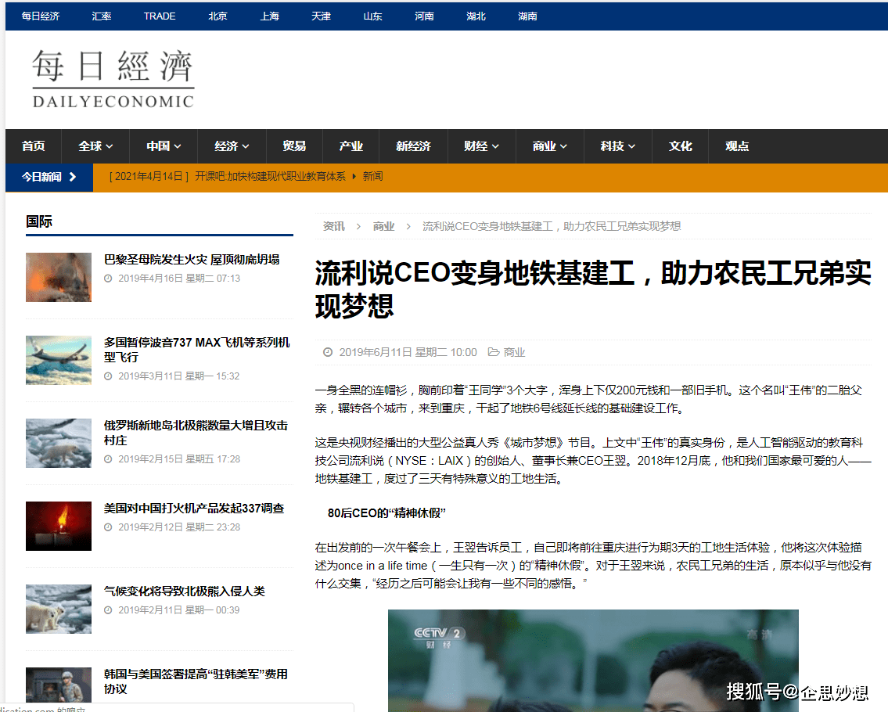The height and width of the screenshot is (712, 888).
Task: Expand the 商业 navigation dropdown
Action: tap(549, 146)
